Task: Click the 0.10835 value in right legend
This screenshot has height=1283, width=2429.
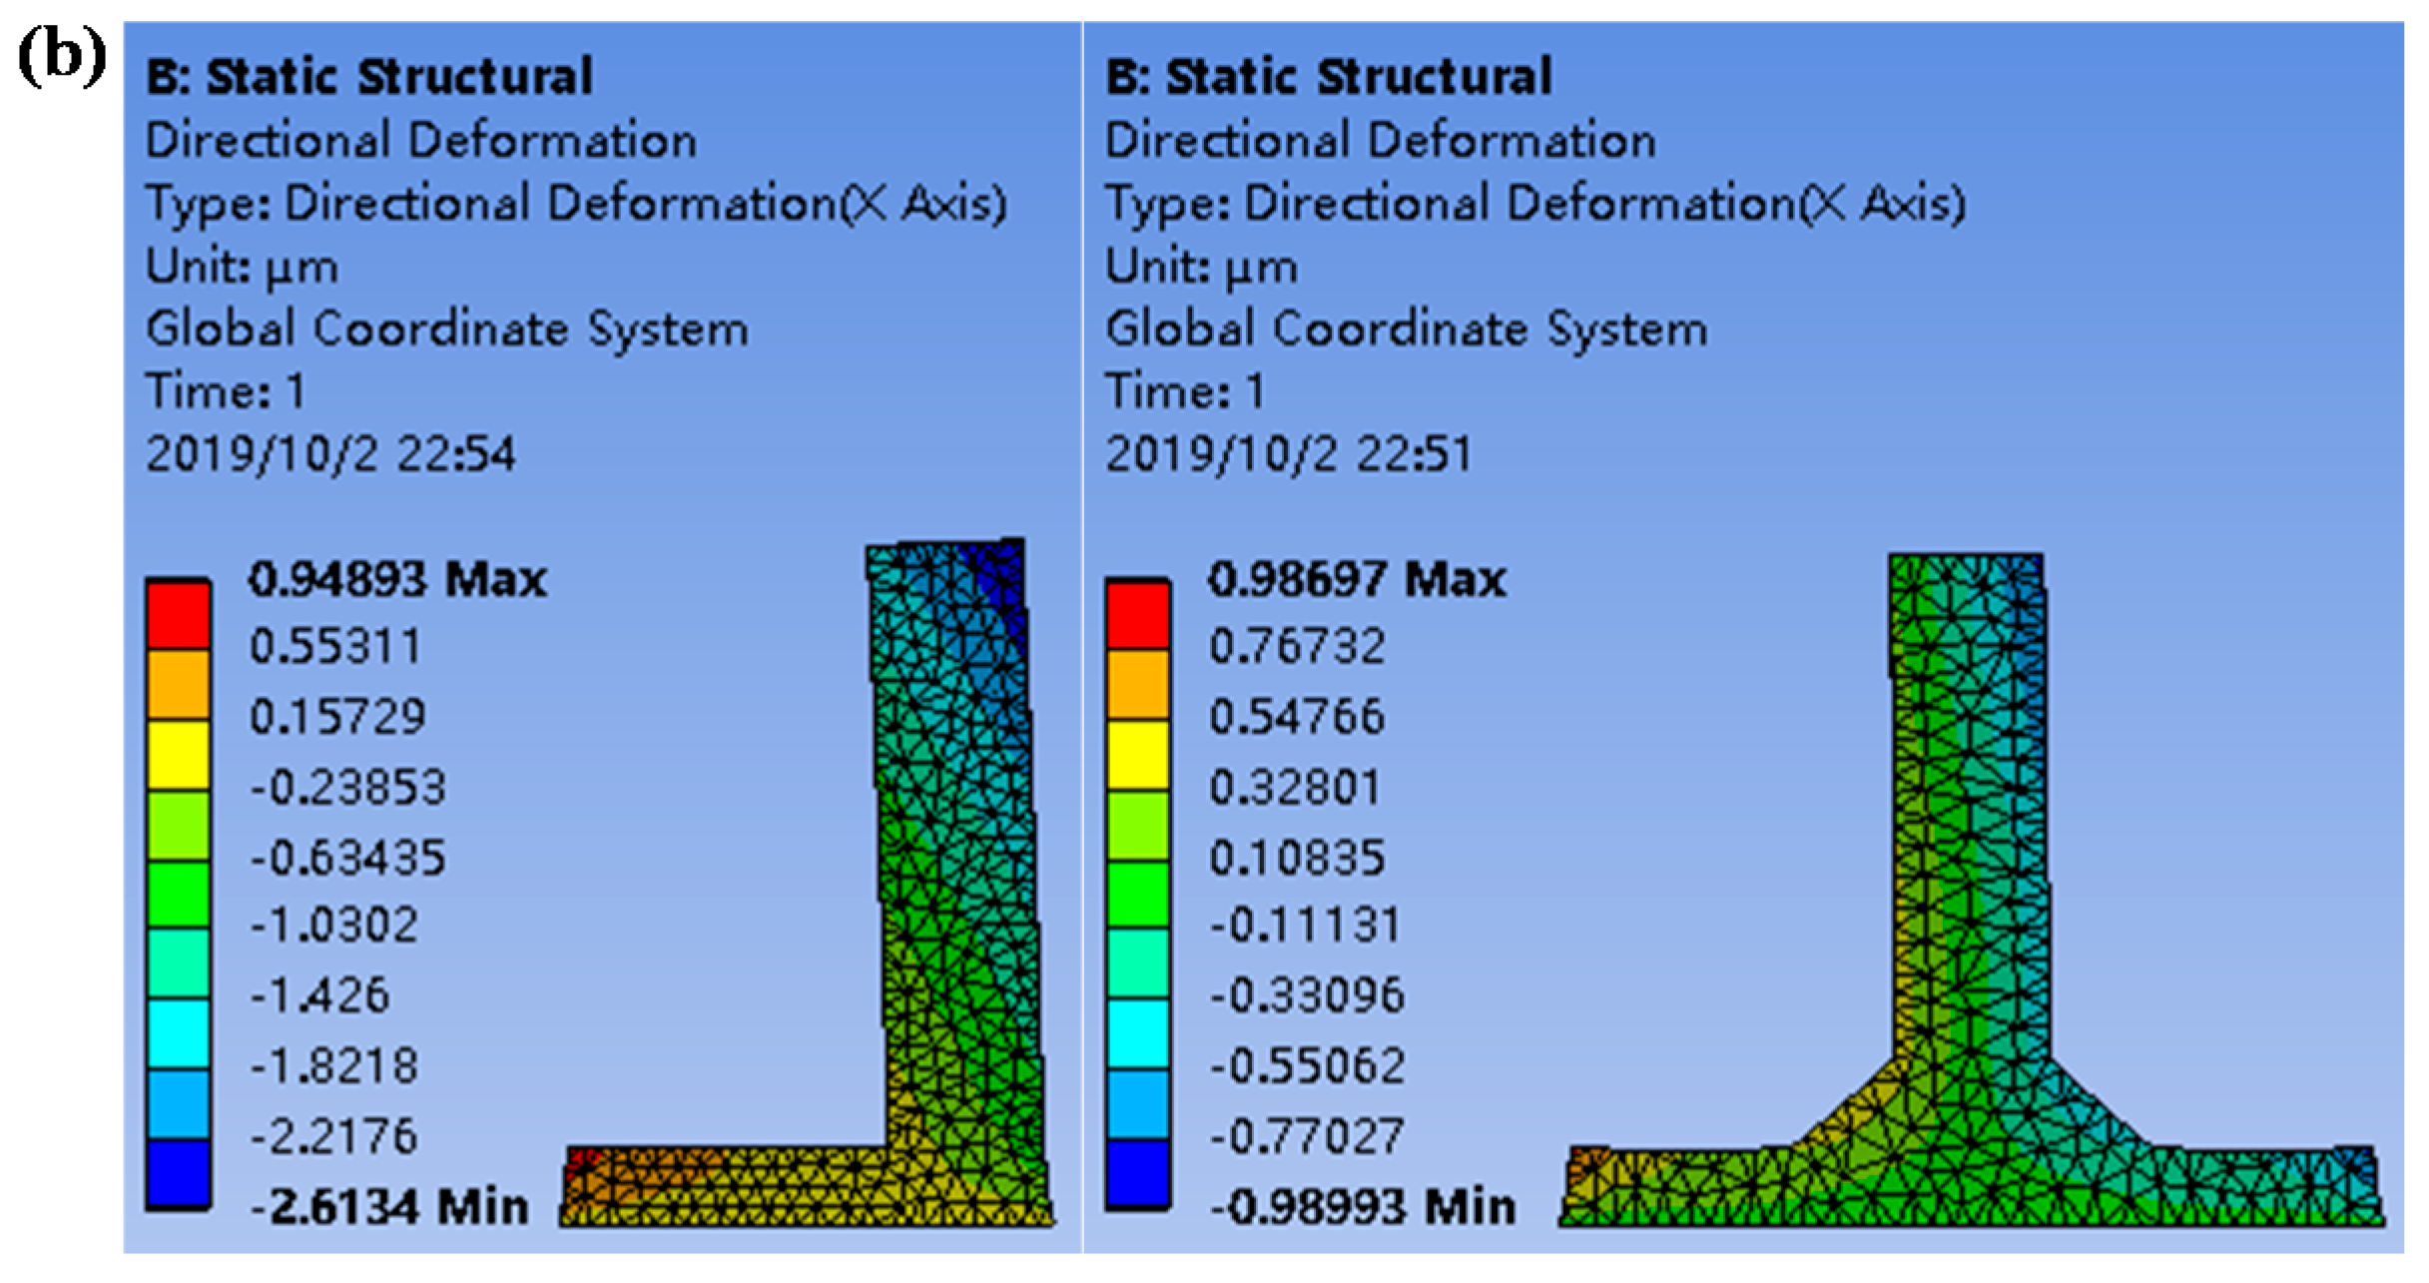Action: pos(1297,858)
